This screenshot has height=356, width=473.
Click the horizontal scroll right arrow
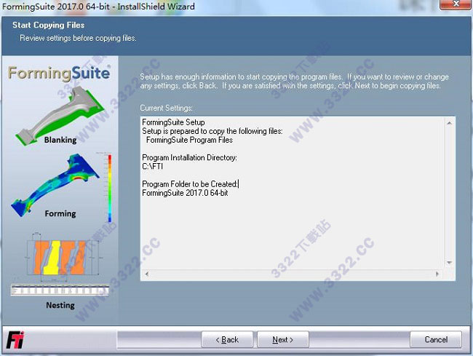pyautogui.click(x=437, y=274)
